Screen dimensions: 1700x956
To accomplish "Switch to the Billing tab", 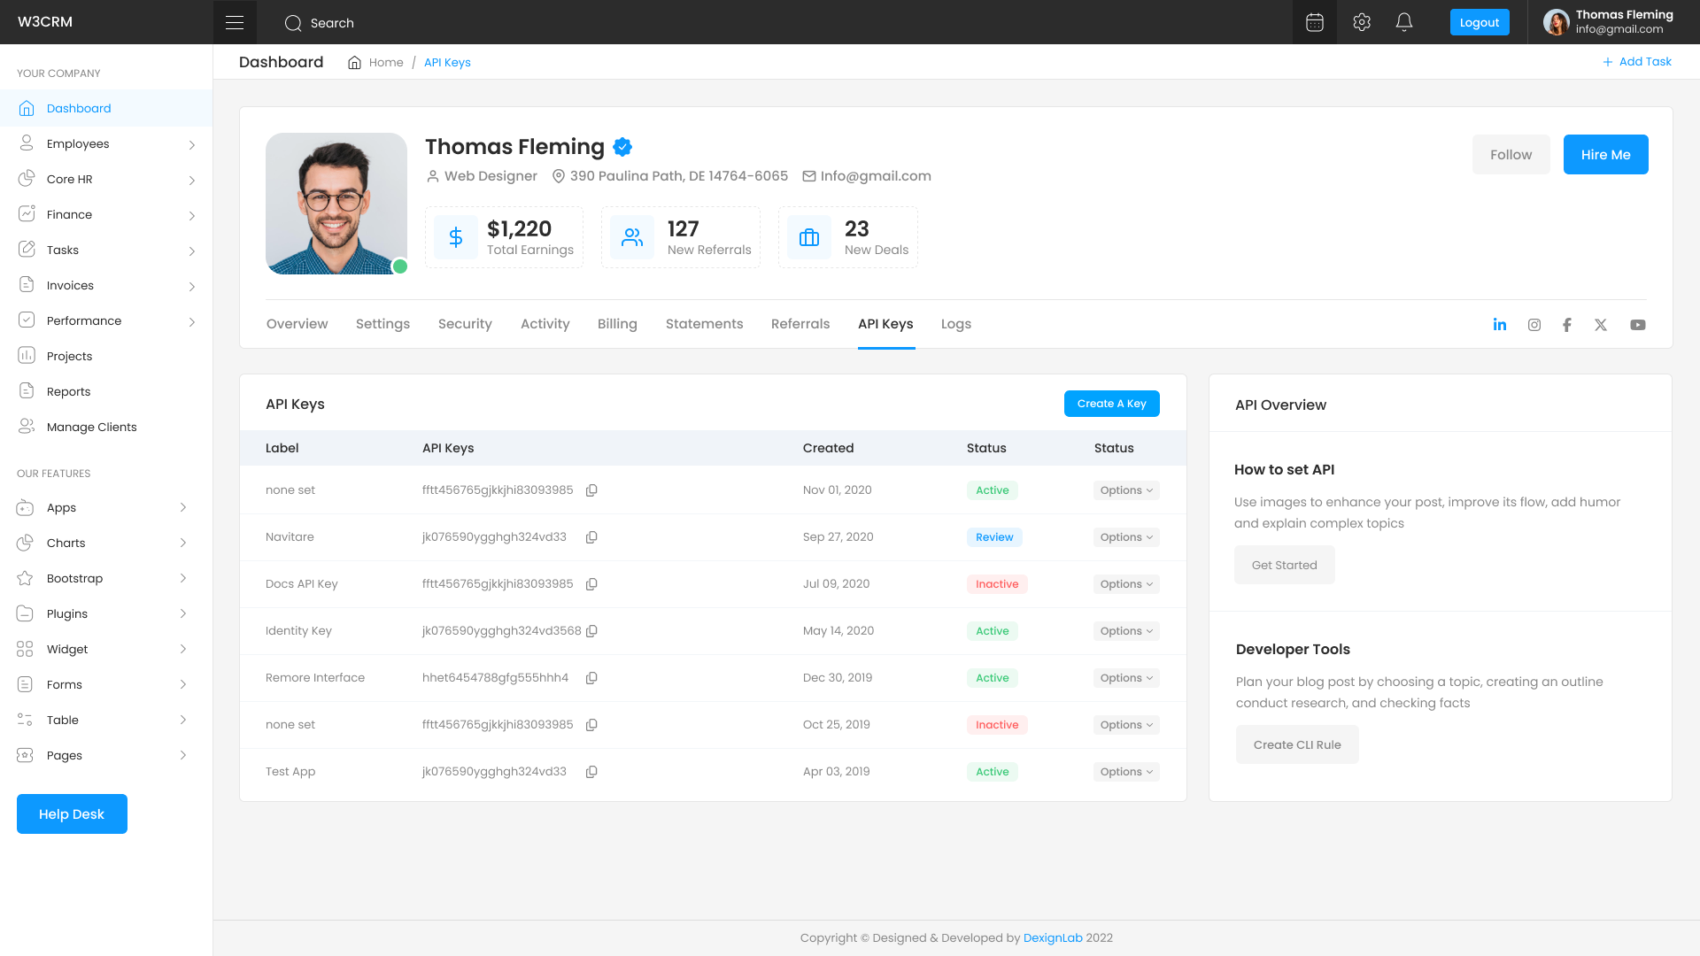I will pos(617,324).
